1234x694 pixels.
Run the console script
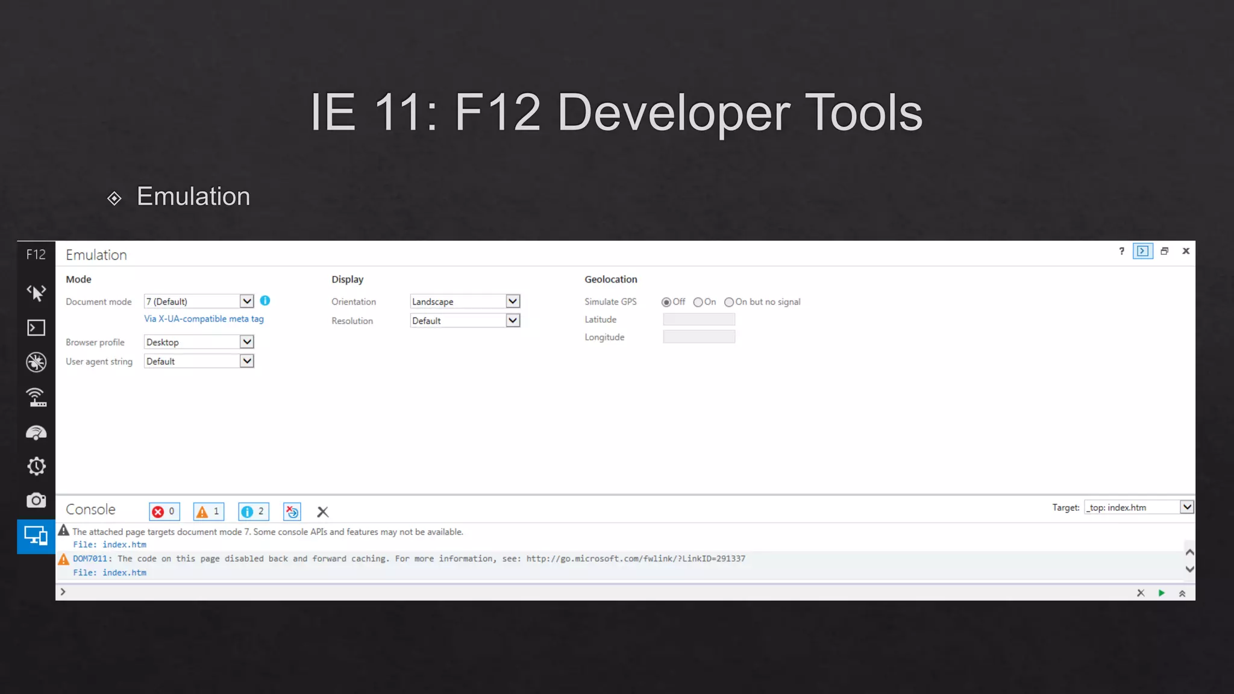[x=1161, y=593]
